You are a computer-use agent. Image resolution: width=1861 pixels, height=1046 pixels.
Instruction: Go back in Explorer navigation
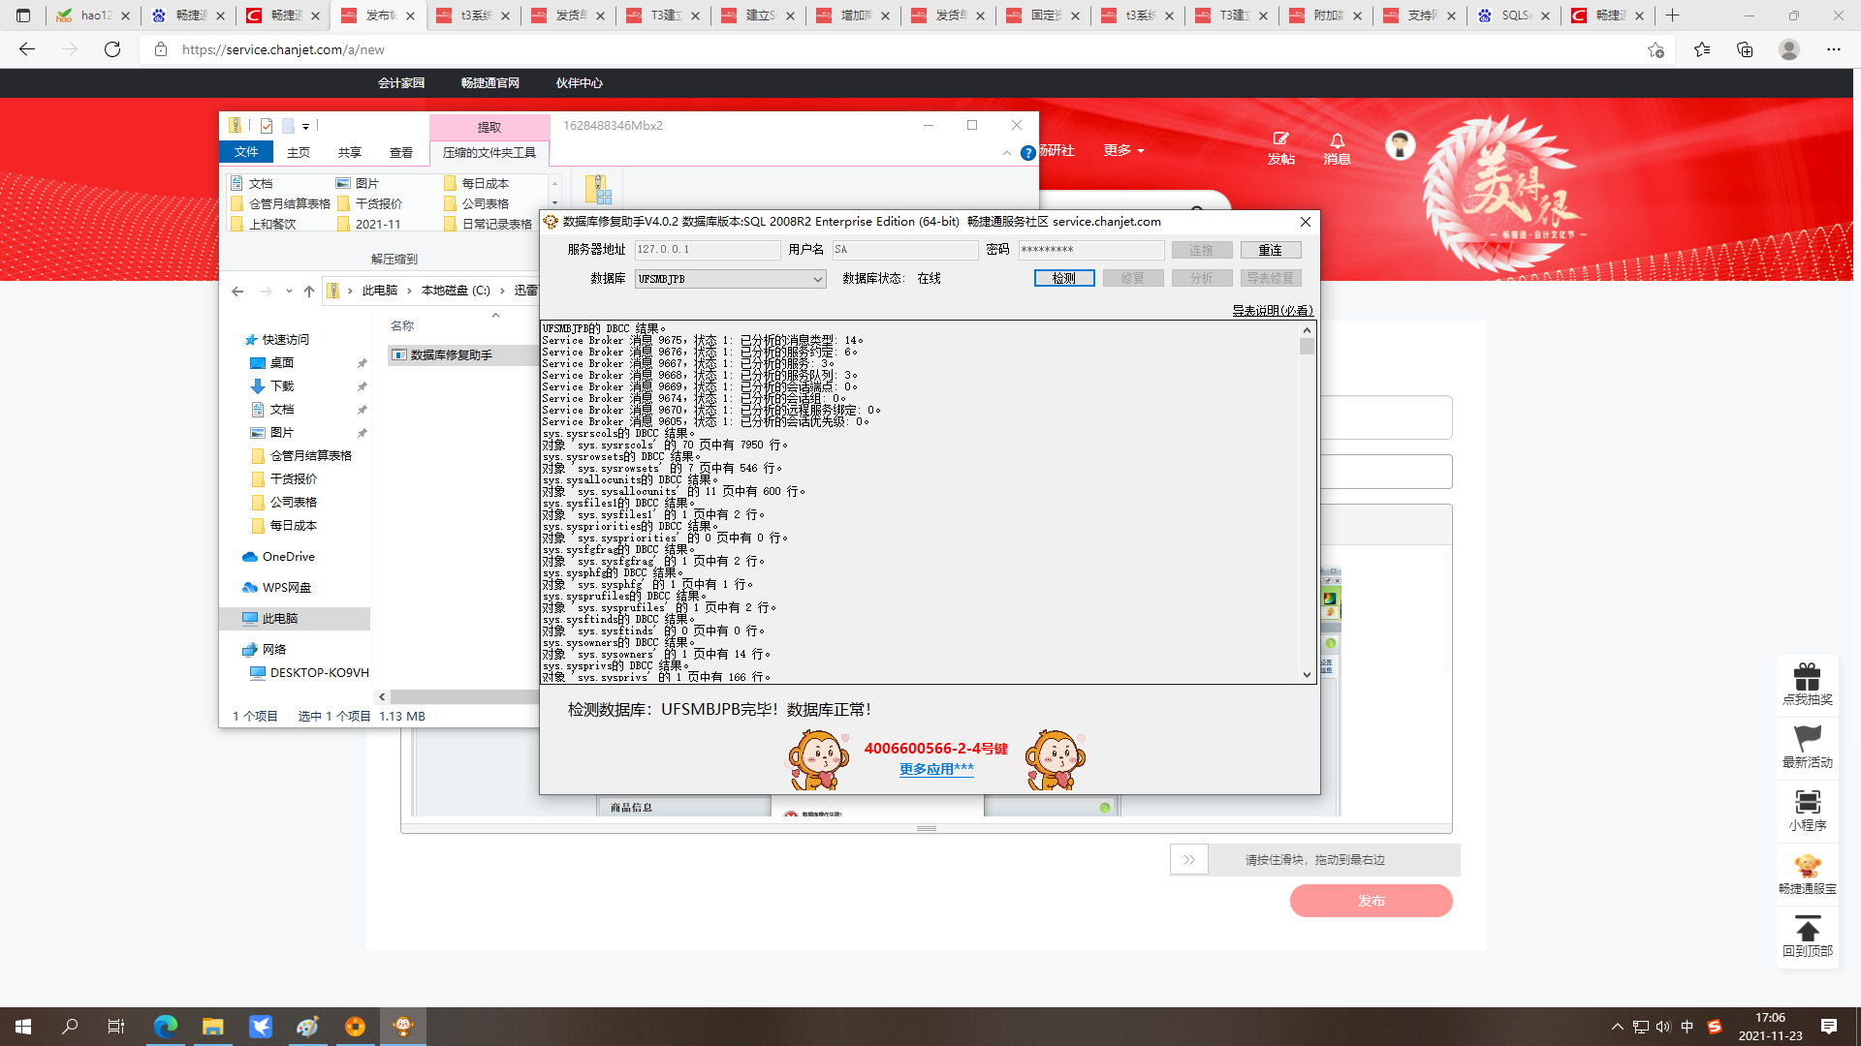(237, 291)
